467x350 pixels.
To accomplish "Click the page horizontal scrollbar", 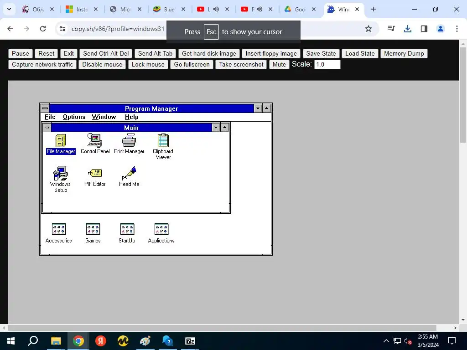I will coord(222,328).
